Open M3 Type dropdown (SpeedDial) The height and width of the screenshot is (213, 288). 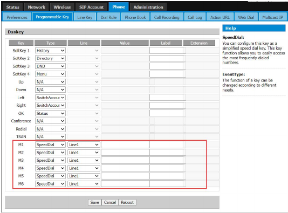(x=50, y=160)
